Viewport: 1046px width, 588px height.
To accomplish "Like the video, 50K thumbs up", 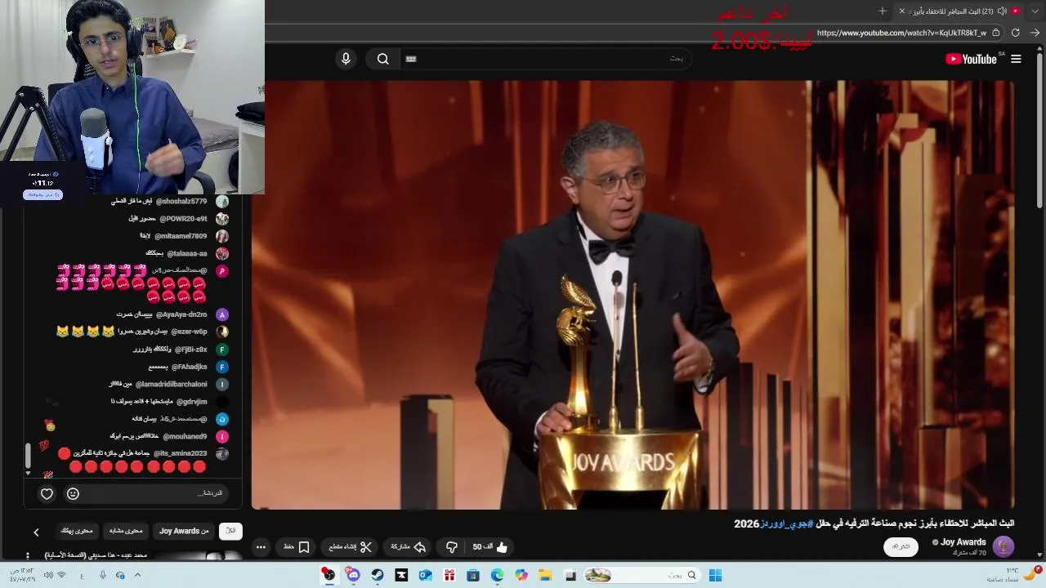I will [x=489, y=547].
